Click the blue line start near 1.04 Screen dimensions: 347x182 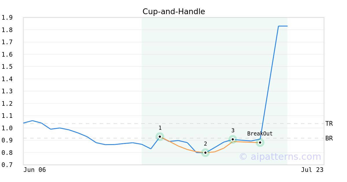pos(24,123)
